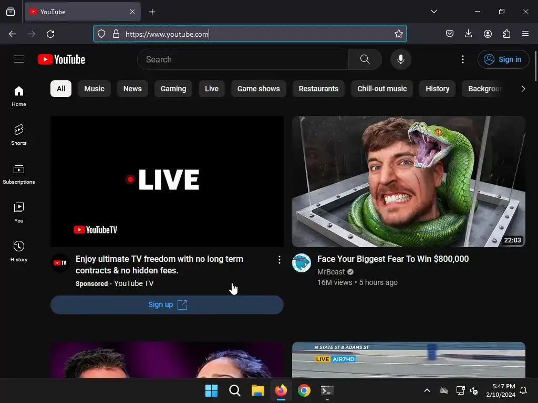Image resolution: width=538 pixels, height=403 pixels.
Task: Click the search magnifier button
Action: [365, 59]
